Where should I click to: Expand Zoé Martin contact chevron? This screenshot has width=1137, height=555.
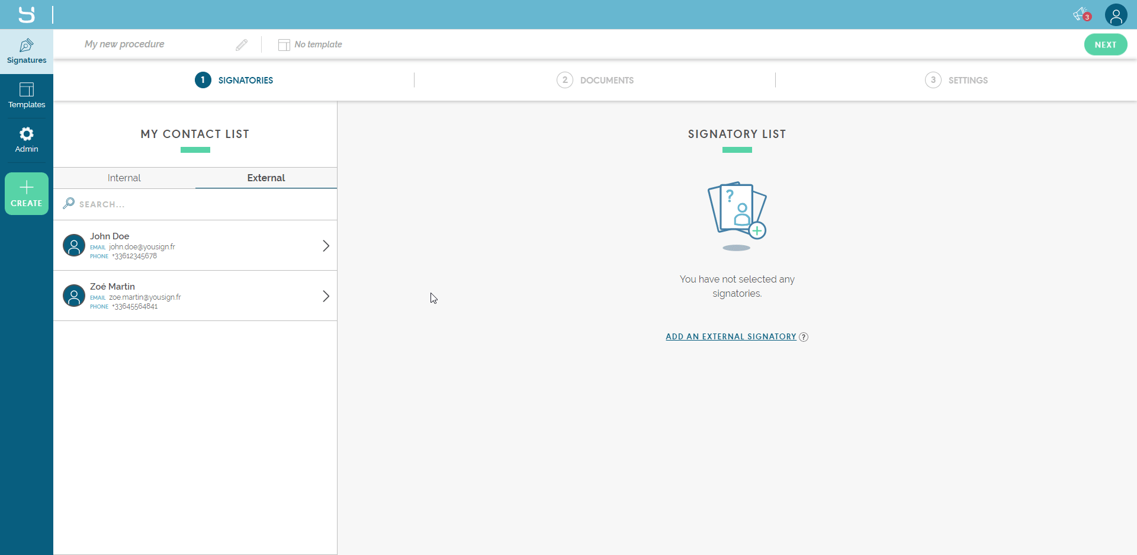tap(326, 296)
